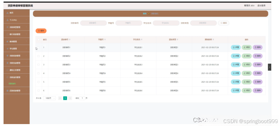Select all rows with header checkbox
The height and width of the screenshot is (126, 279).
(x=38, y=40)
